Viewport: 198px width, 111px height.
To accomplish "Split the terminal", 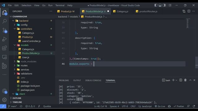I will [181, 80].
